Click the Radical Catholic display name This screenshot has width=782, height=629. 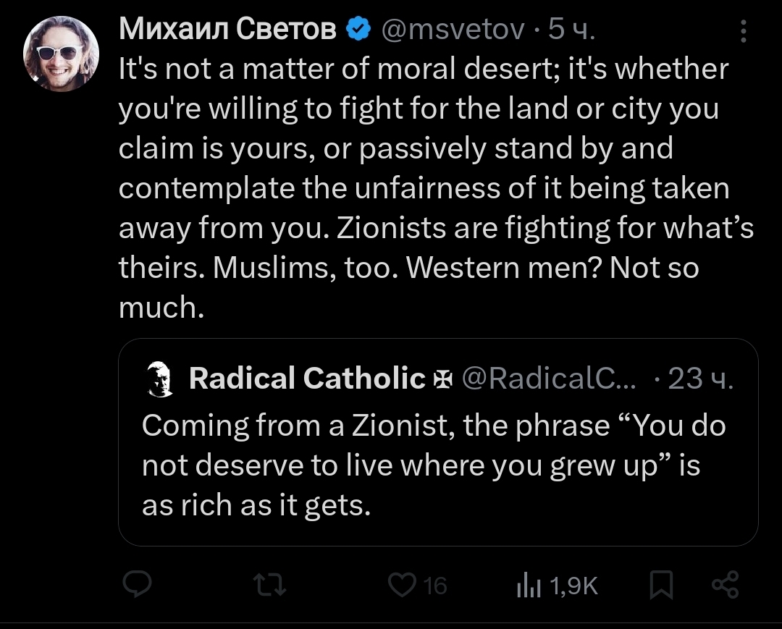coord(307,379)
